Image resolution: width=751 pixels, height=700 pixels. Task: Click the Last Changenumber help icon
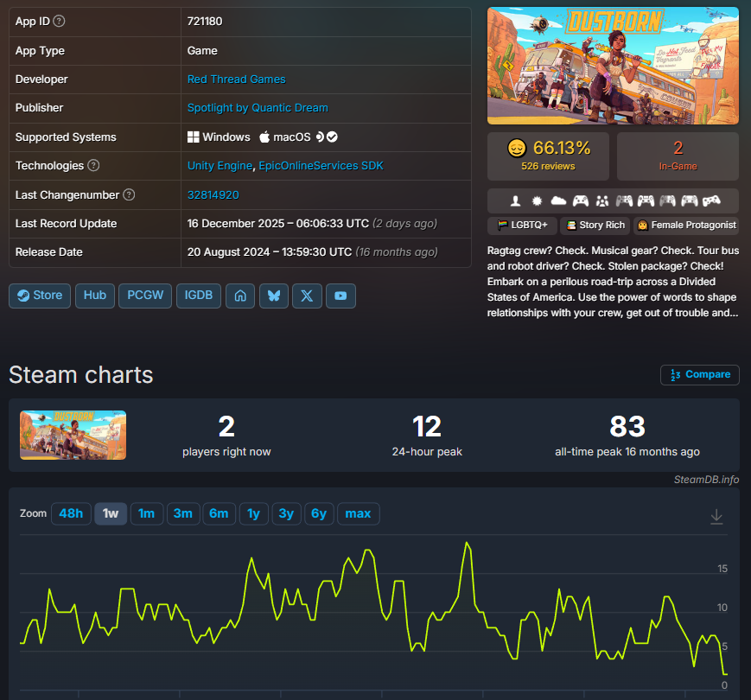click(129, 195)
